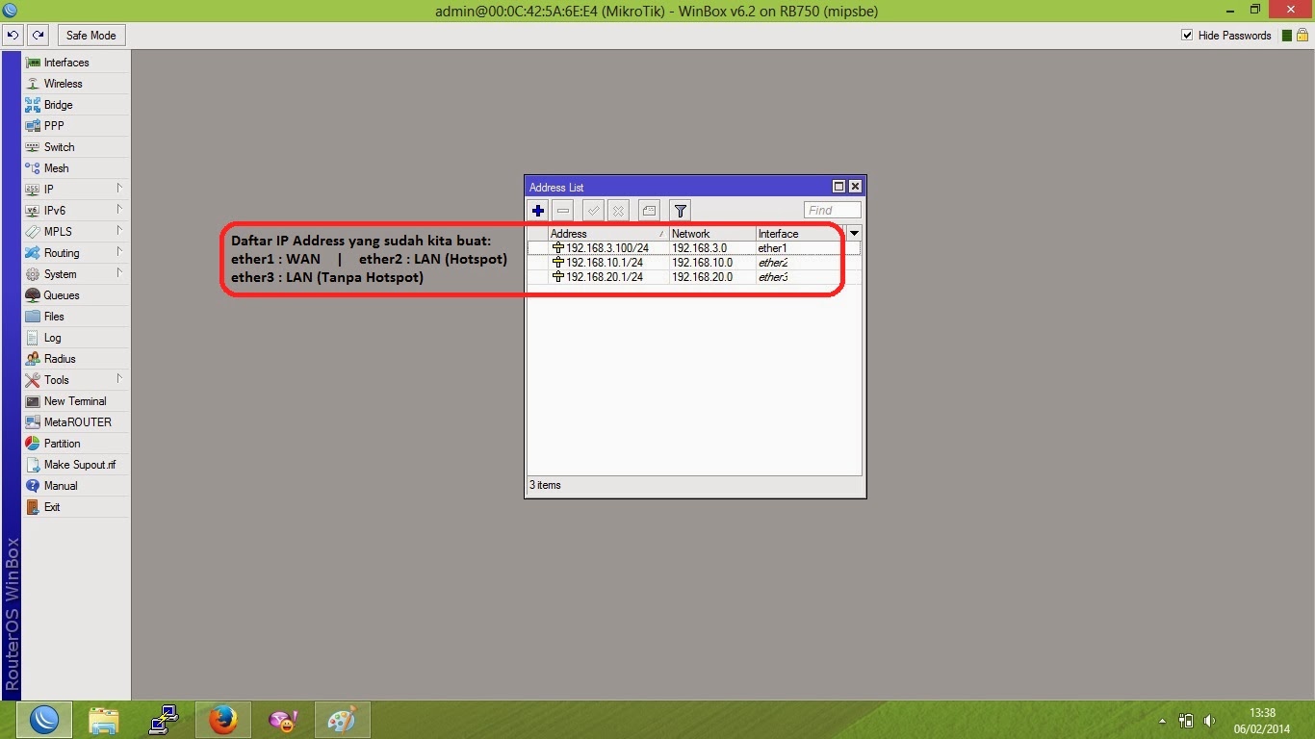Open Firefox from taskbar
This screenshot has width=1315, height=739.
[x=222, y=720]
